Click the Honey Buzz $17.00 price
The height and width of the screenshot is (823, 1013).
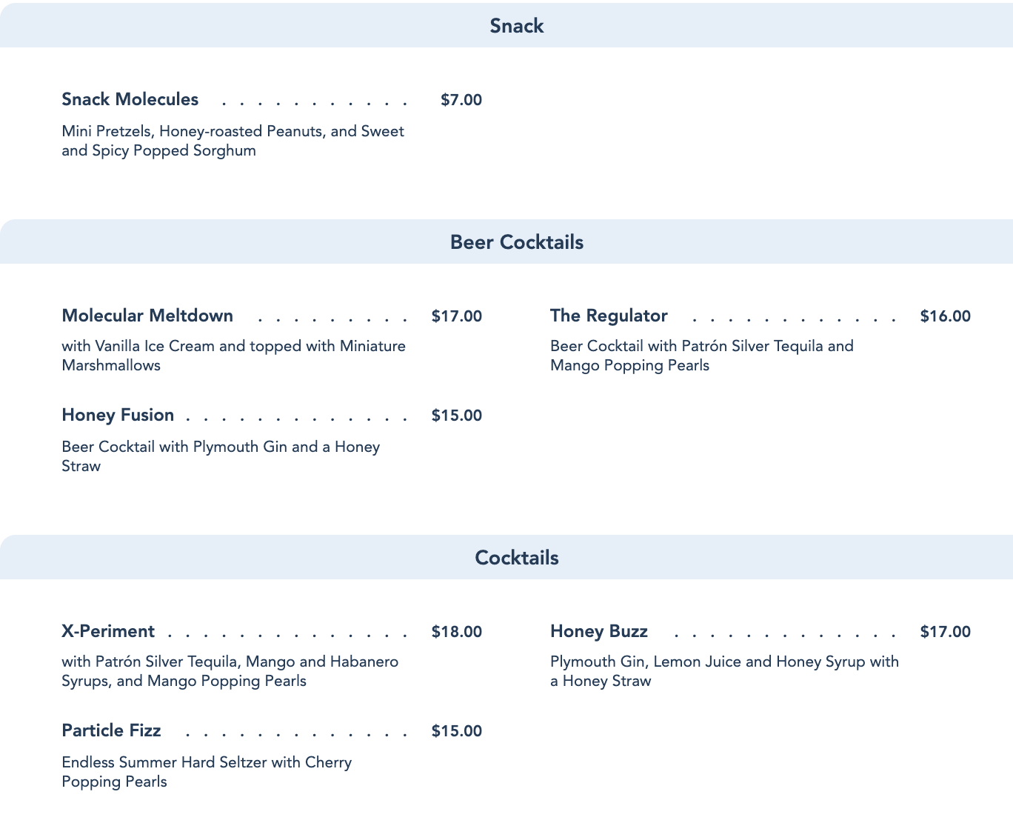pos(945,632)
